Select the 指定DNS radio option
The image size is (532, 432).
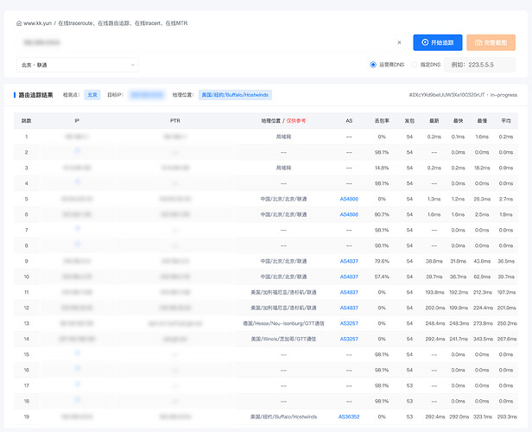point(415,65)
